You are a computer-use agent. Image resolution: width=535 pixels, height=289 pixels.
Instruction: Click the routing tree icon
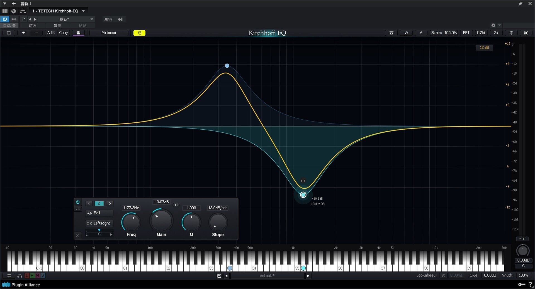click(x=23, y=11)
